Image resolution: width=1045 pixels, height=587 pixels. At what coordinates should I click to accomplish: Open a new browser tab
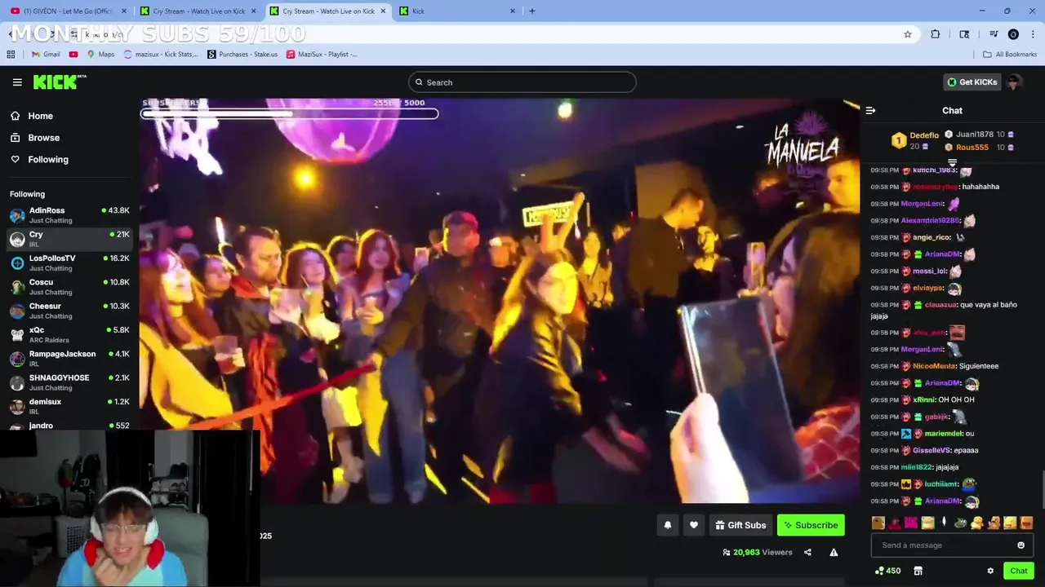click(x=532, y=11)
